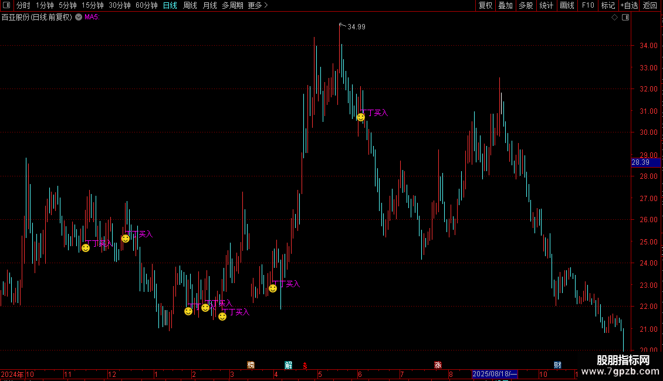Click the 解 event marker on timeline

tap(288, 365)
